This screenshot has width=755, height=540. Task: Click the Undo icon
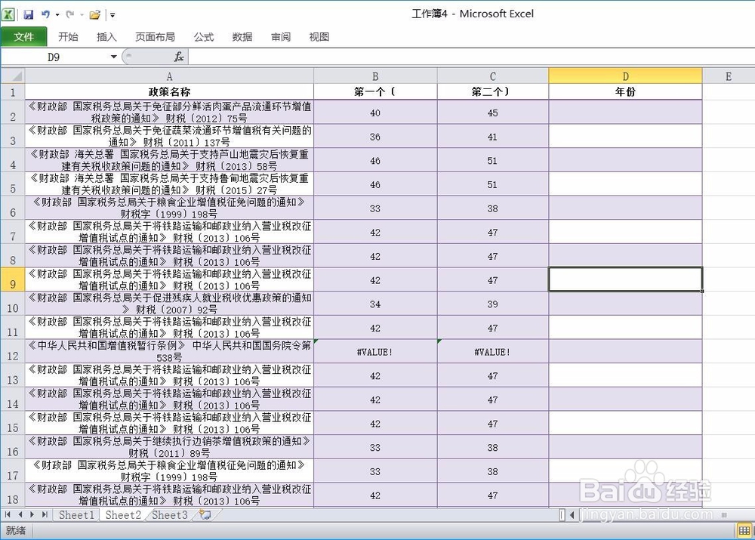[x=45, y=14]
